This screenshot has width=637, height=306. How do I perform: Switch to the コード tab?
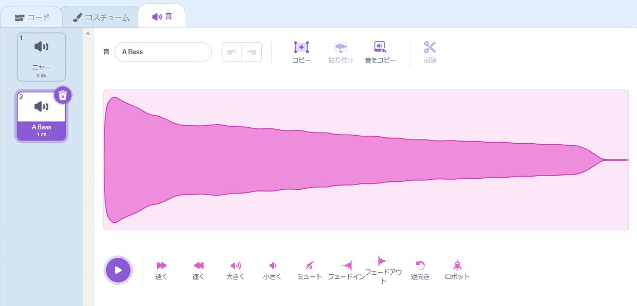click(x=32, y=16)
